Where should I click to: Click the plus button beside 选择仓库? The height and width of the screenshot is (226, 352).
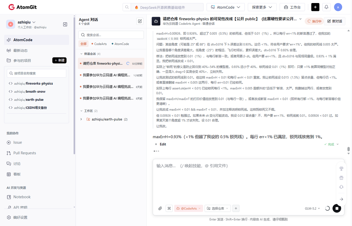click(236, 208)
